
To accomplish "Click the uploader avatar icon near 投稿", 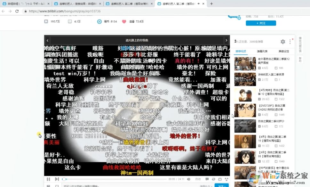I will coord(234,17).
